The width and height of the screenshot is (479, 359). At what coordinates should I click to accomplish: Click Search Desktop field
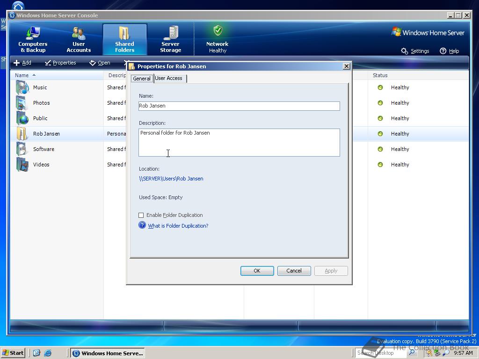click(x=381, y=353)
